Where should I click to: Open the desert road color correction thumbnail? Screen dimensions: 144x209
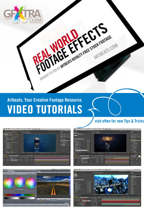pos(37,188)
